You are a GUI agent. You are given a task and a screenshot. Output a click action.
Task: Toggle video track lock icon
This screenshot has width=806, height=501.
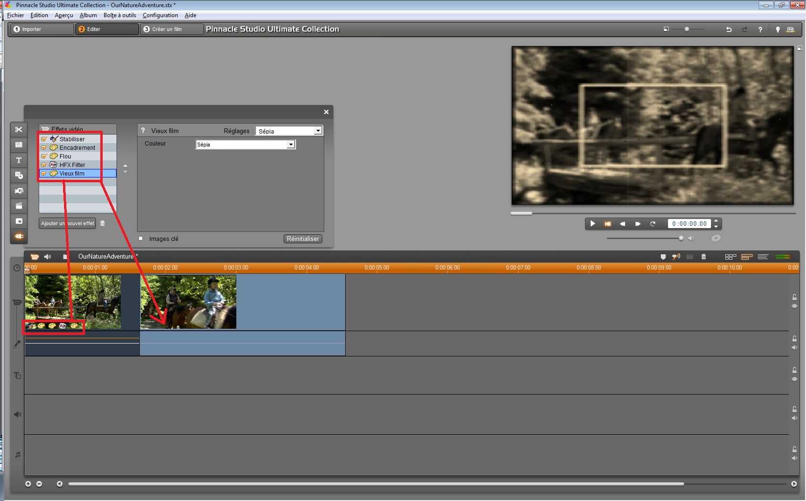point(795,297)
